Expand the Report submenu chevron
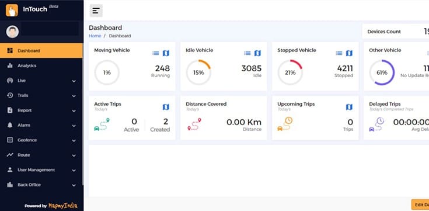429x211 pixels. [x=74, y=110]
